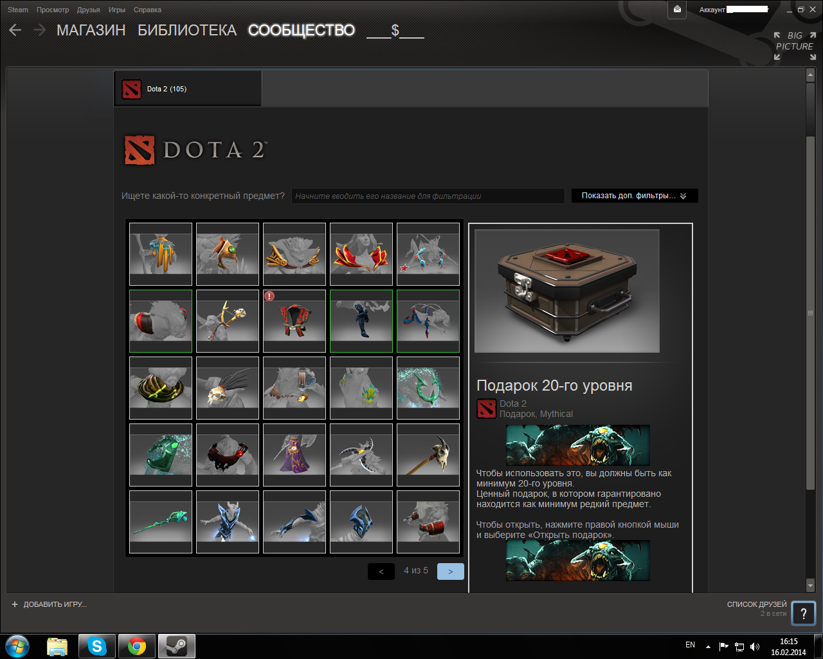This screenshot has width=823, height=659.
Task: Select the green serpentine staff item
Action: pos(161,522)
